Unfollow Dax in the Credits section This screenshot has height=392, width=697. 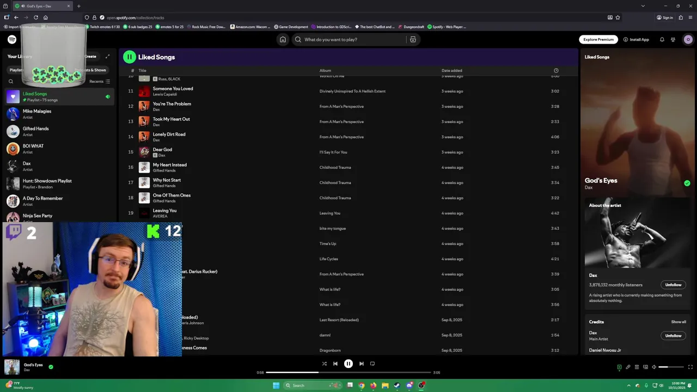tap(673, 335)
